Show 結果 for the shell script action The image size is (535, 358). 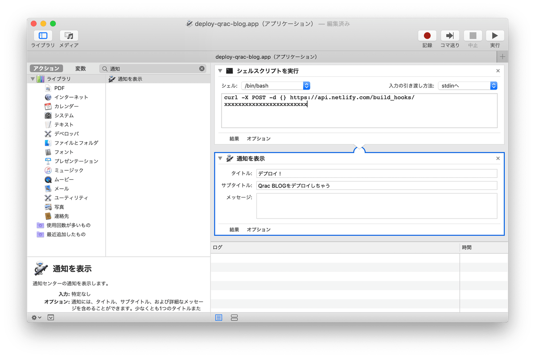point(234,139)
